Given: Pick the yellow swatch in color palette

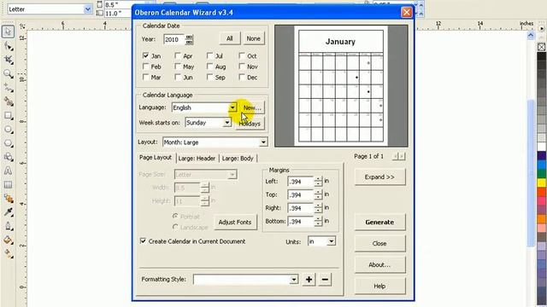Looking at the screenshot, I should click(541, 182).
